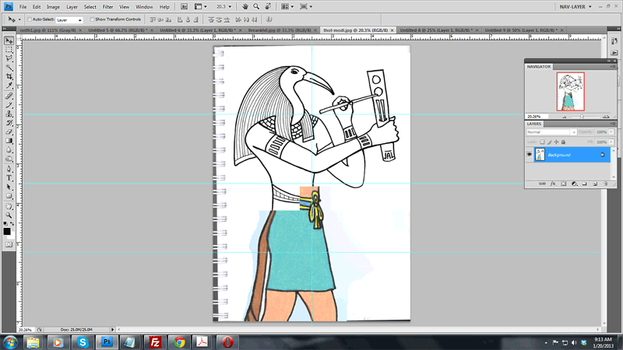623x350 pixels.
Task: Hide the Background layer with its eye icon
Action: [x=530, y=155]
